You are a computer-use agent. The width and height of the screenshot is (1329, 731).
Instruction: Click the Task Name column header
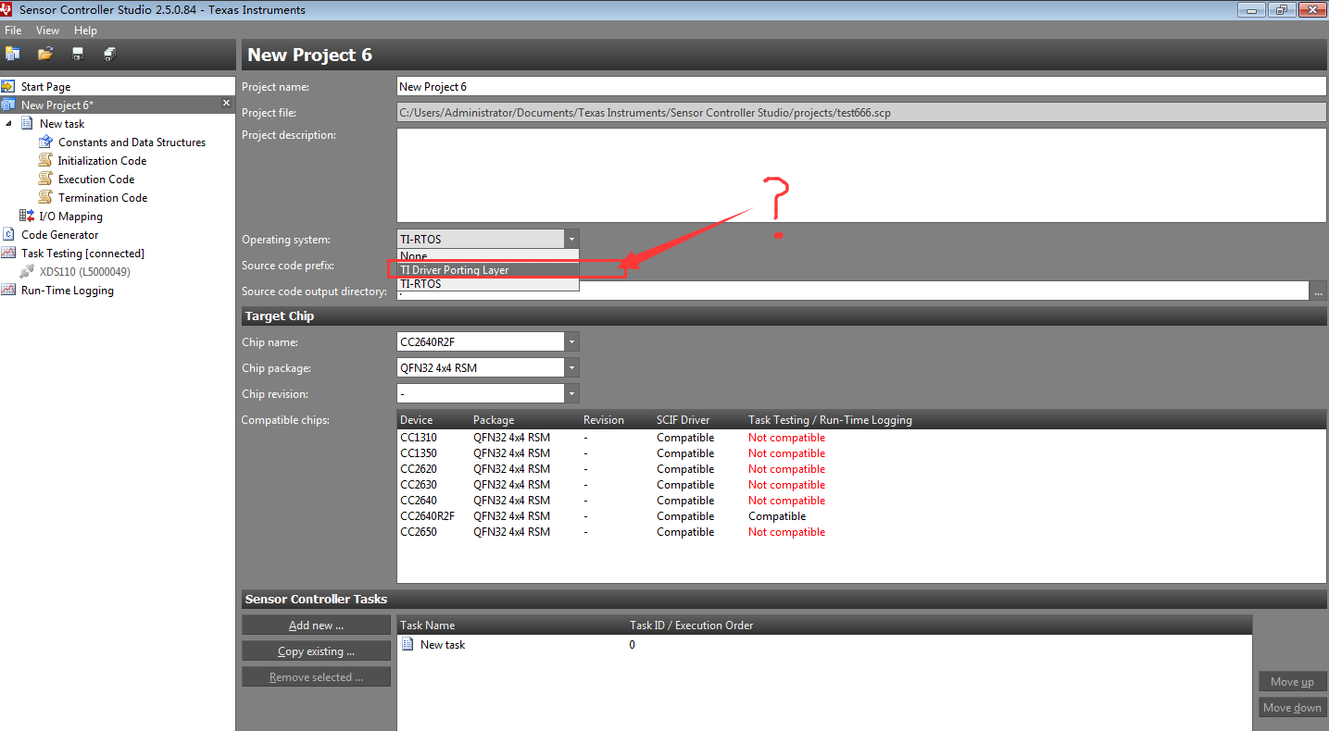[x=428, y=626]
